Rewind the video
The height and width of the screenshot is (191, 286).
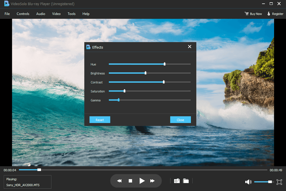tap(119, 181)
